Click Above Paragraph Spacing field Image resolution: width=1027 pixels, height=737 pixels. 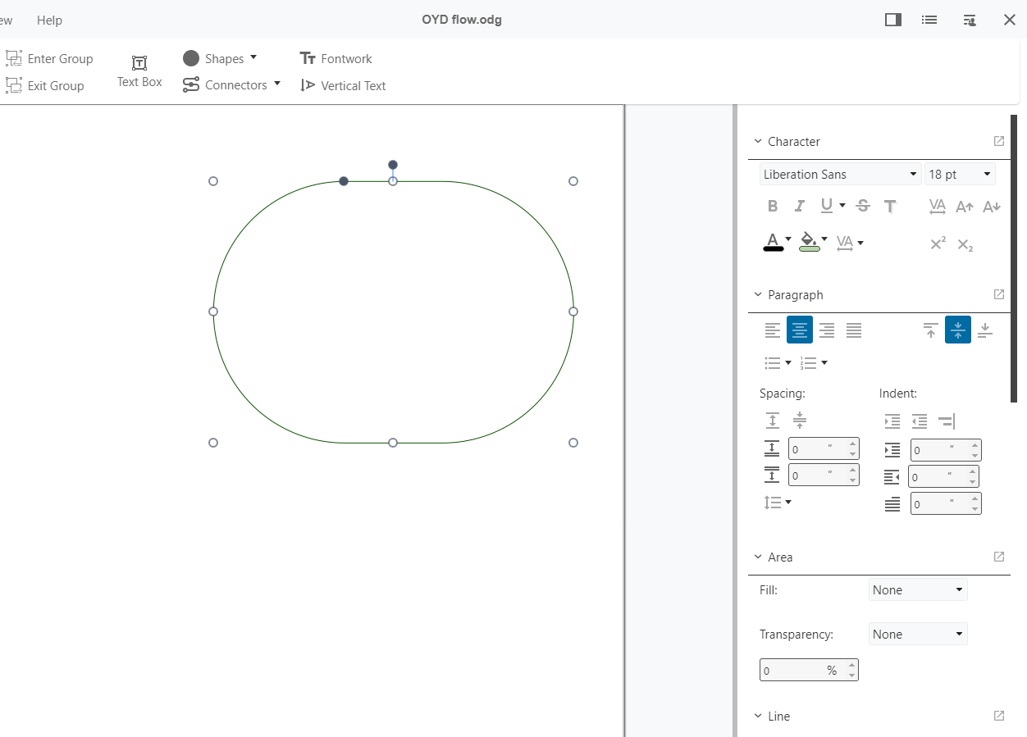[824, 449]
